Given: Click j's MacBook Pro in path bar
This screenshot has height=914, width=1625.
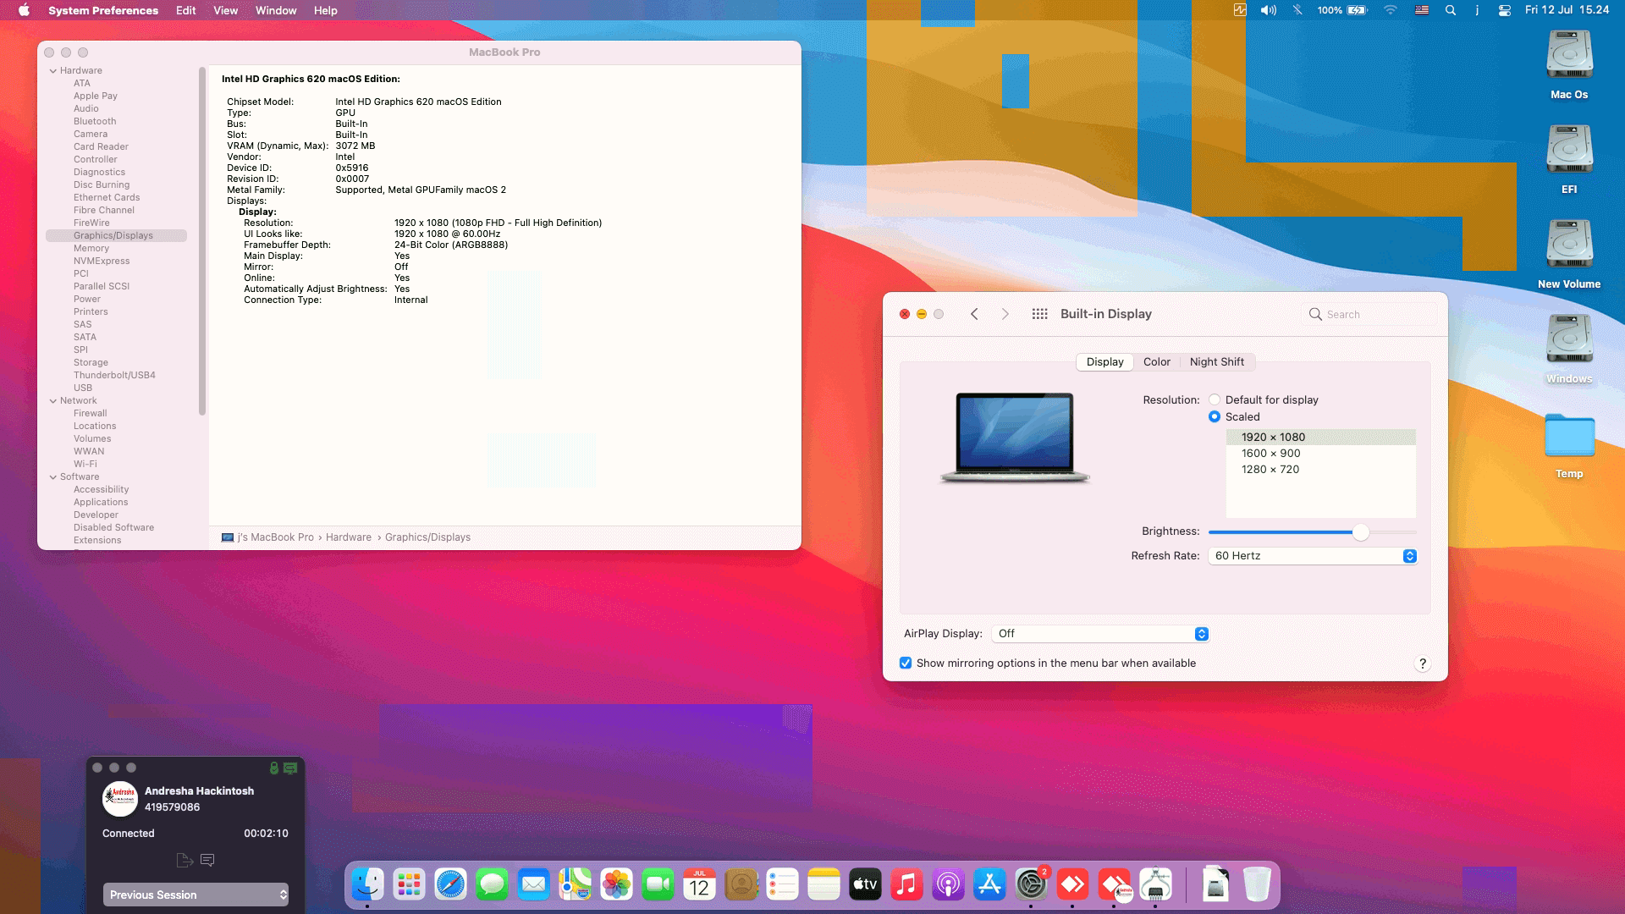Looking at the screenshot, I should coord(275,537).
